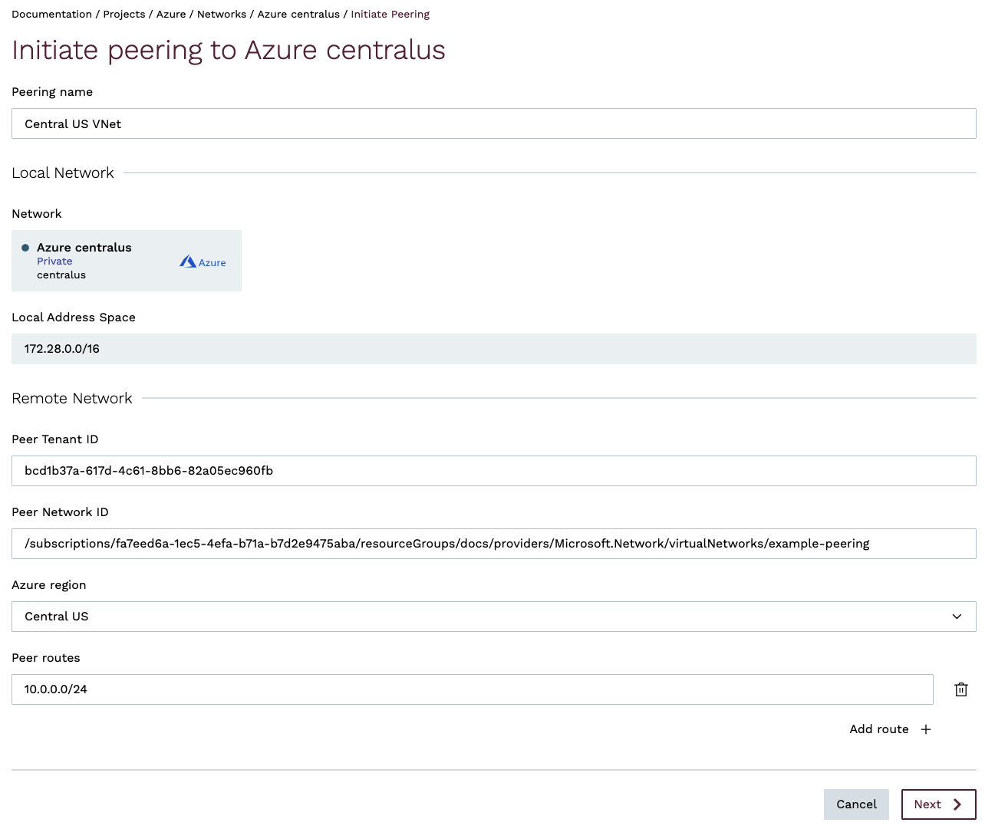
Task: Click the Azure logo icon on the network card
Action: pos(188,261)
